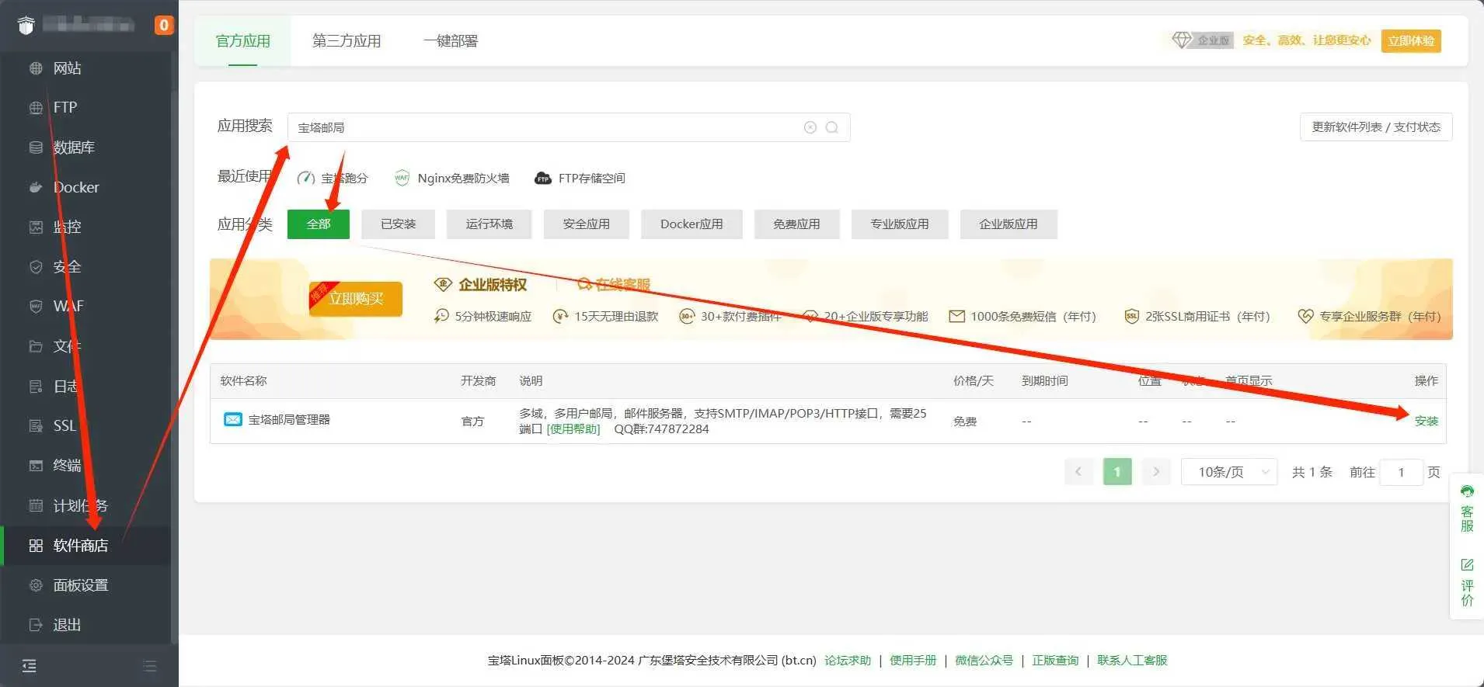Click the 立即购买 banner button
The image size is (1484, 687).
coord(356,299)
